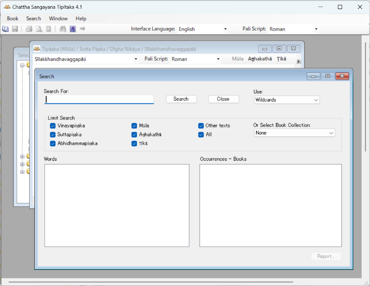Viewport: 370px width, 286px height.
Task: Open the Search menu
Action: (x=34, y=18)
